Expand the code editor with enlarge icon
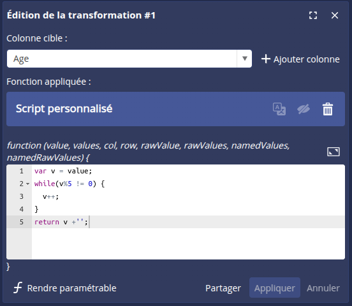Image resolution: width=352 pixels, height=306 pixels. click(x=334, y=152)
